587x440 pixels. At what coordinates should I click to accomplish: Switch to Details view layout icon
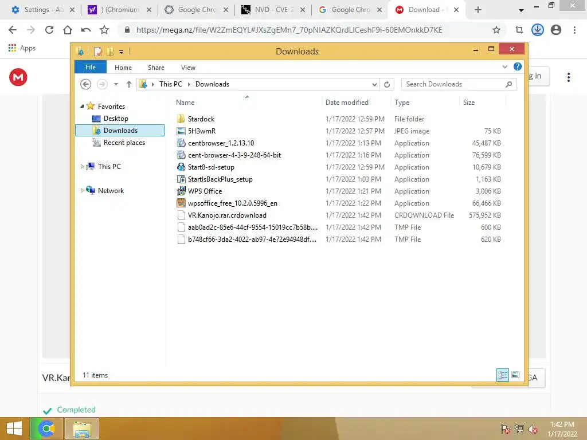tap(502, 375)
